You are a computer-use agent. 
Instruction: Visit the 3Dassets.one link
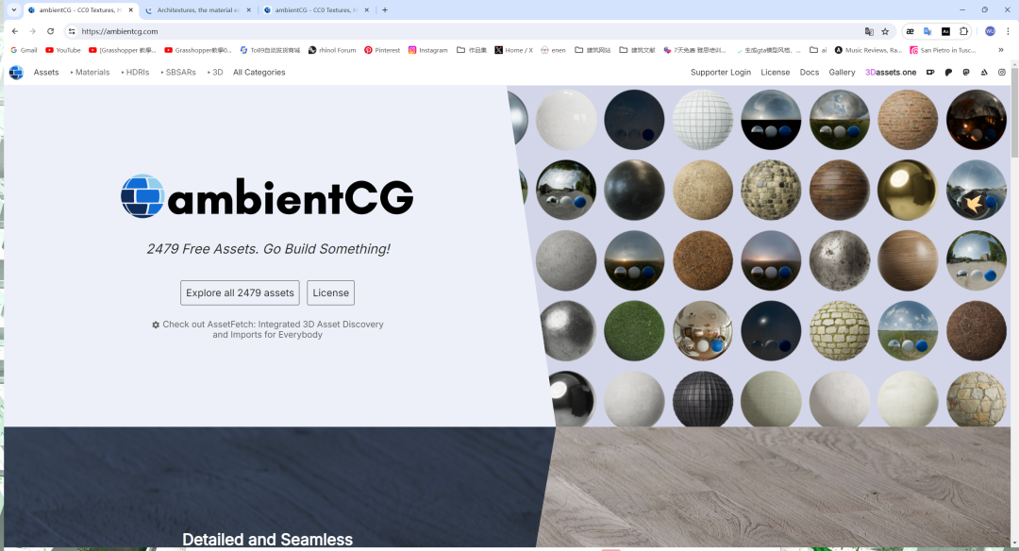tap(891, 72)
